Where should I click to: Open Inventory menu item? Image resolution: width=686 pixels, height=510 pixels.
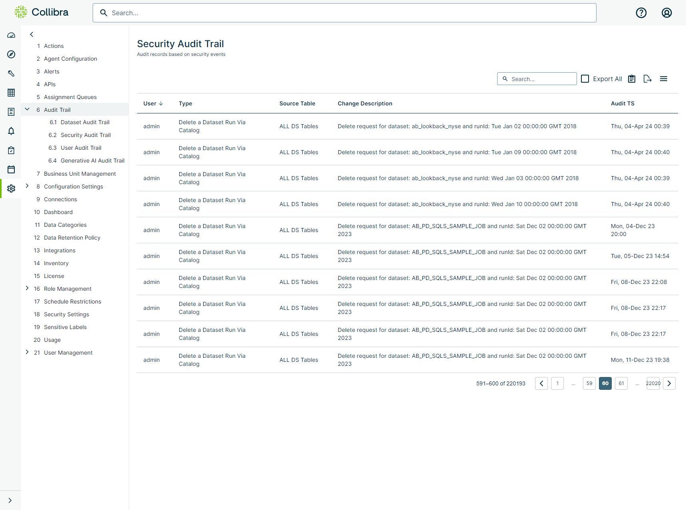click(x=56, y=263)
